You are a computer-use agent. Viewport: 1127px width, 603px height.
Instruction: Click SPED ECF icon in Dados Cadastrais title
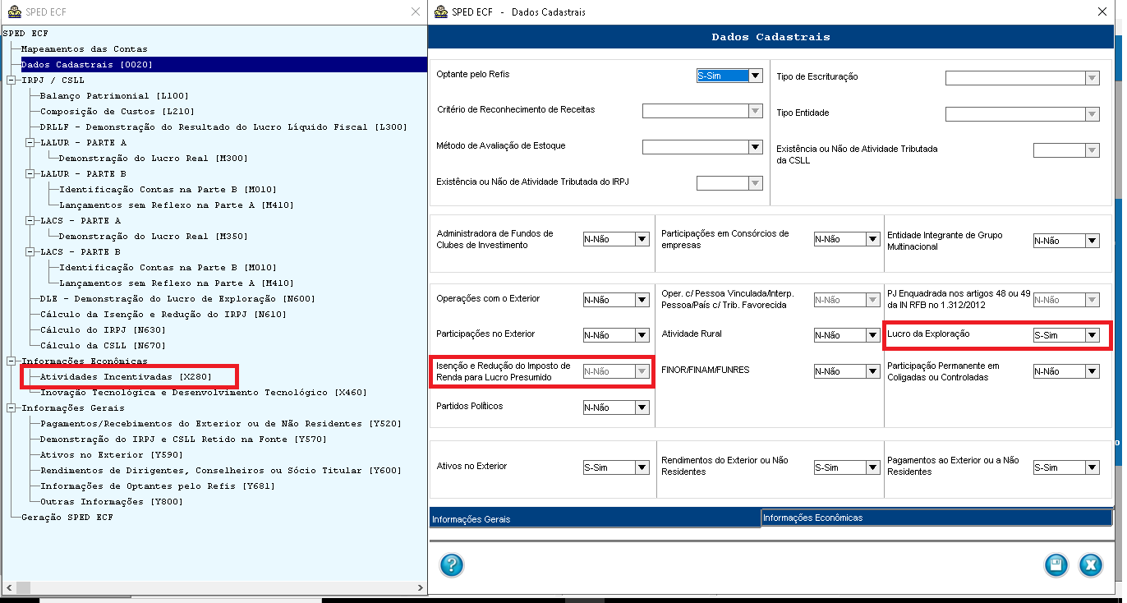tap(442, 12)
